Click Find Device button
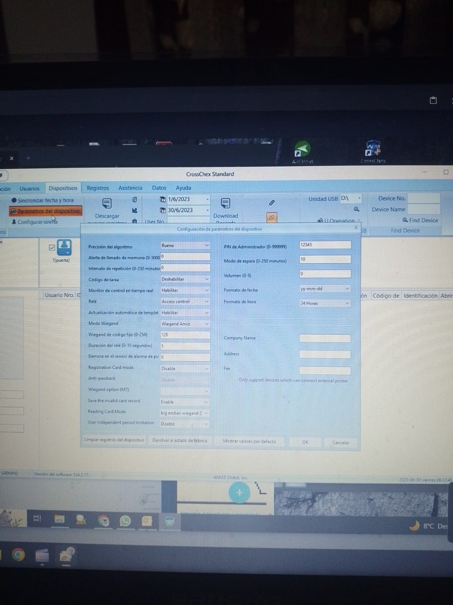 coord(420,220)
